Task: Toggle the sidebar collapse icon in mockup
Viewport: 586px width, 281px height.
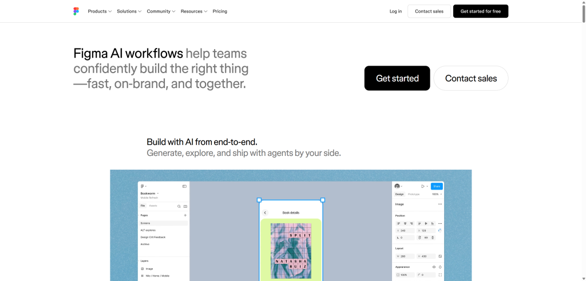Action: point(184,186)
